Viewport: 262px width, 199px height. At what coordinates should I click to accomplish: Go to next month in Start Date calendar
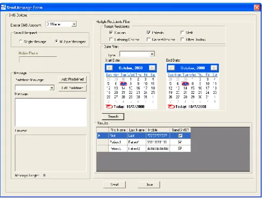click(152, 68)
